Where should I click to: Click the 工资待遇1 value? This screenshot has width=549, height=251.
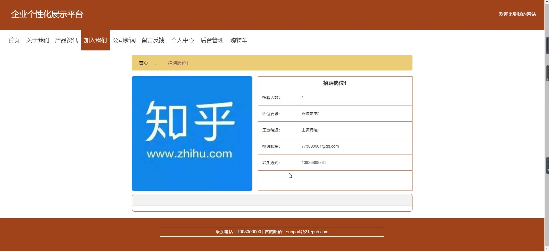[x=311, y=130]
